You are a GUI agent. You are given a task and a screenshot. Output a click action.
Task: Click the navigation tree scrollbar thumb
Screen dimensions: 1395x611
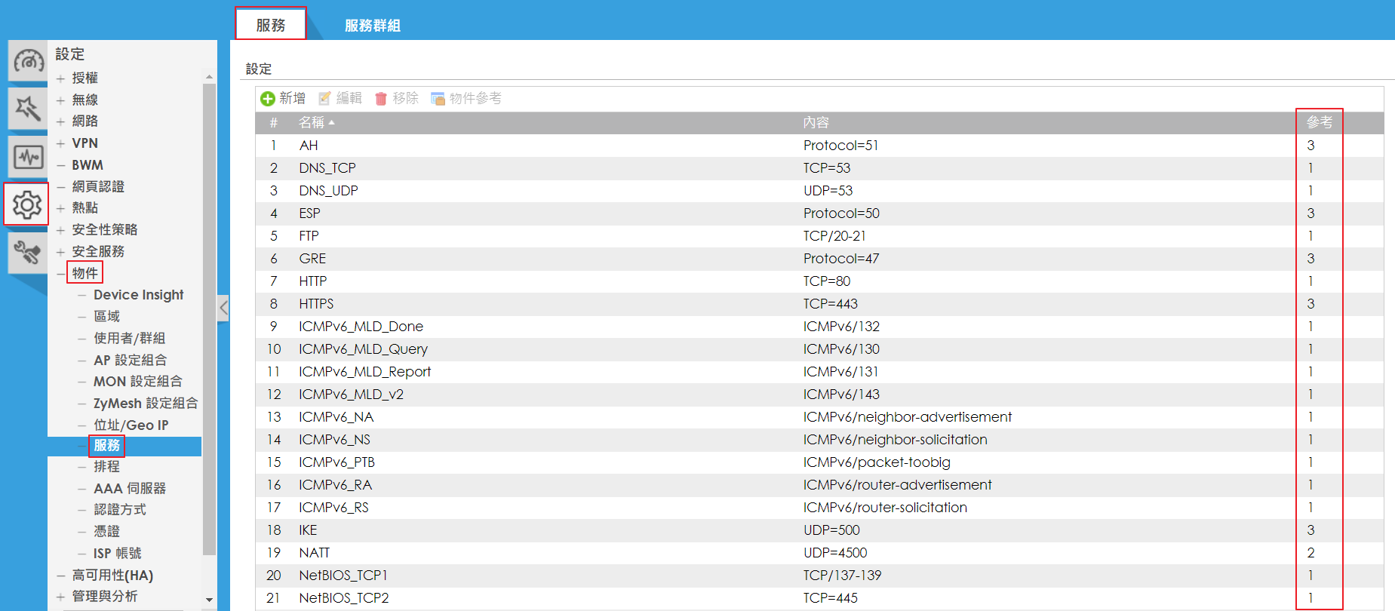point(209,320)
